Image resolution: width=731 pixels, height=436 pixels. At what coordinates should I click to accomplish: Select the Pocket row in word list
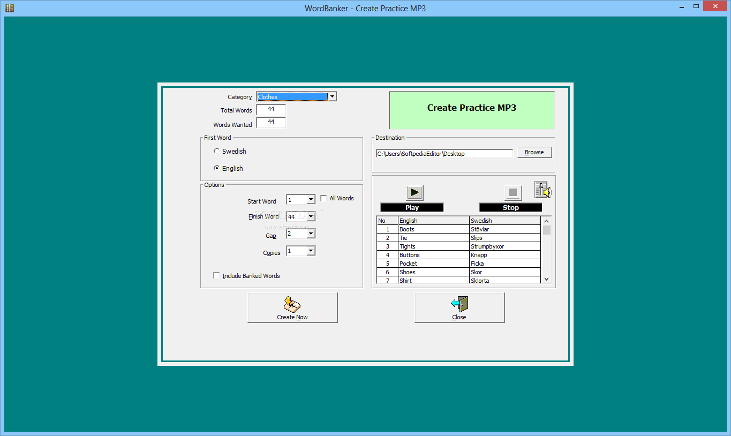click(x=458, y=264)
